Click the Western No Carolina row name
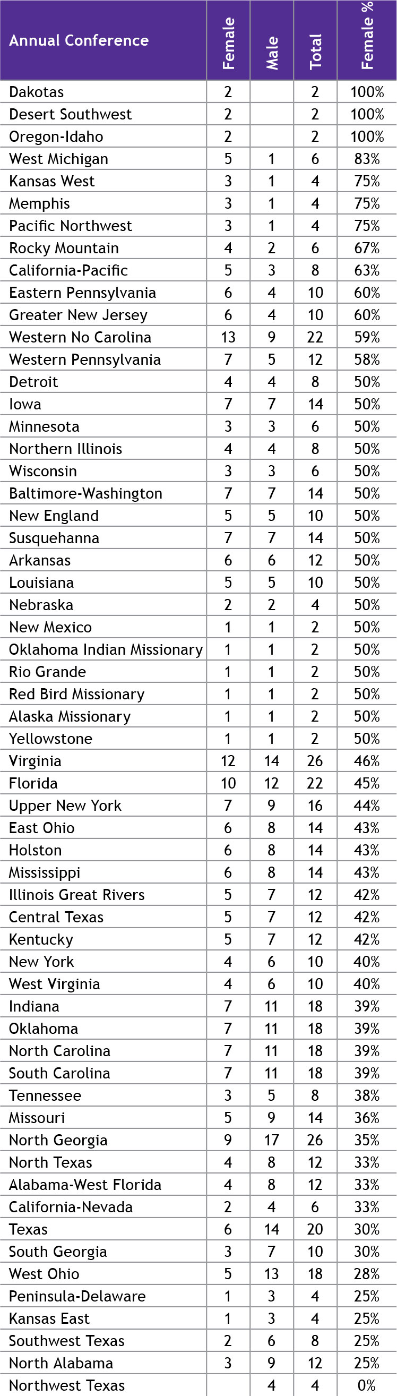 [x=80, y=337]
